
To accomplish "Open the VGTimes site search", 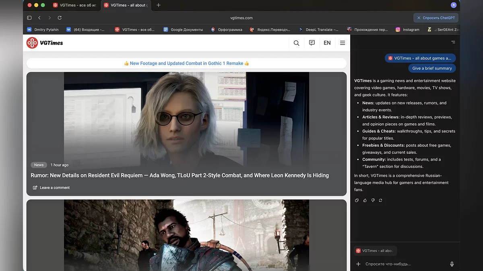I will pyautogui.click(x=296, y=43).
